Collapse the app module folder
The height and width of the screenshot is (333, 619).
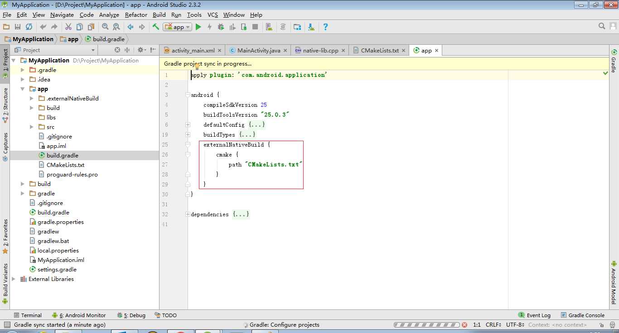pyautogui.click(x=23, y=89)
